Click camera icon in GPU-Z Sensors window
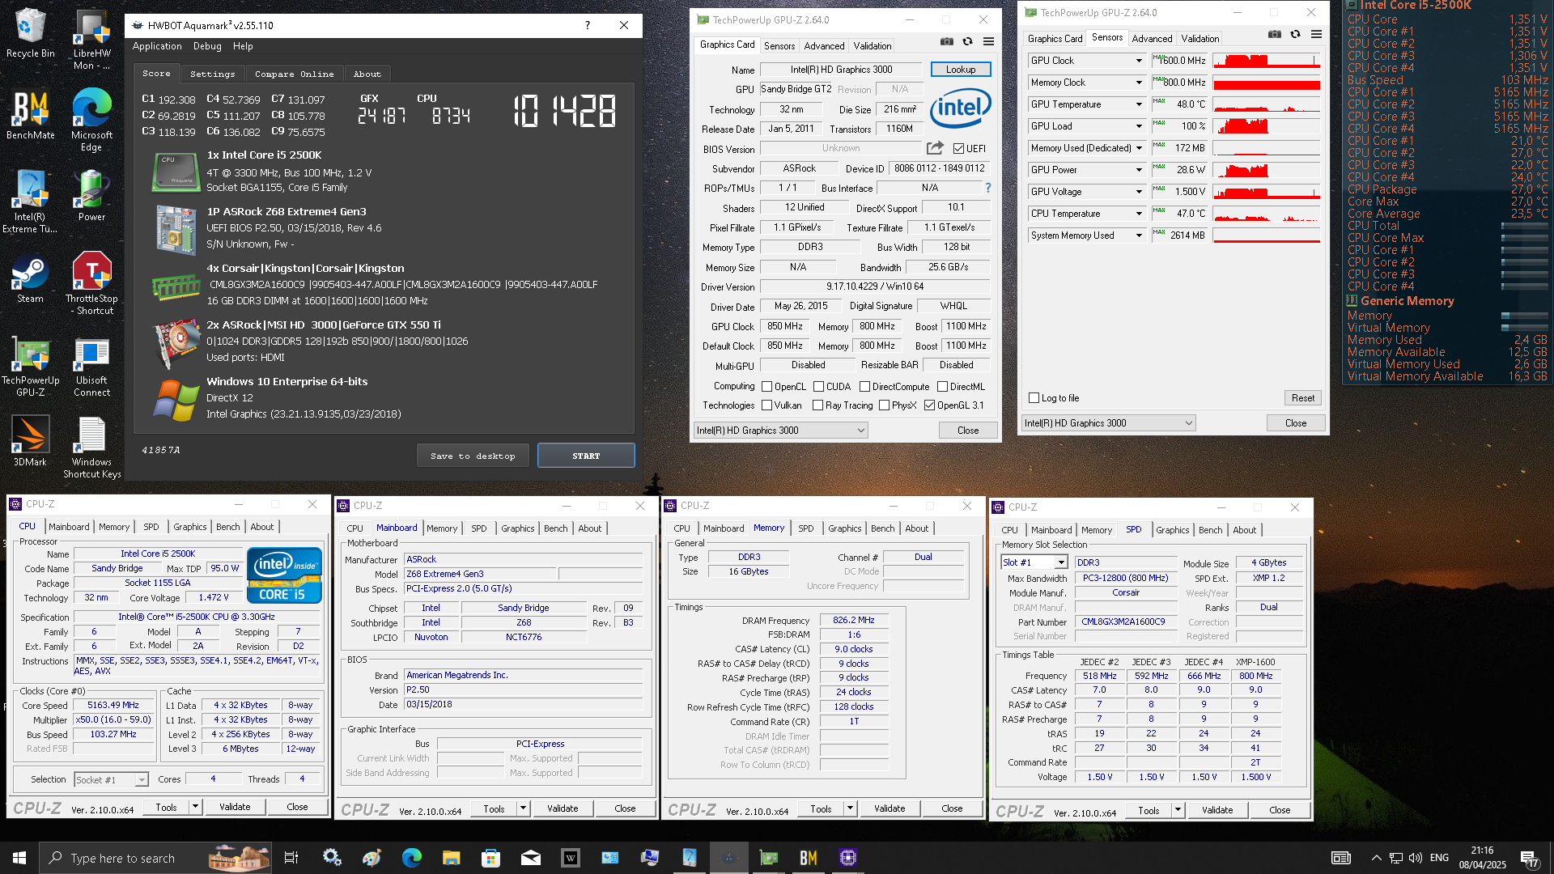The height and width of the screenshot is (874, 1554). point(1275,34)
